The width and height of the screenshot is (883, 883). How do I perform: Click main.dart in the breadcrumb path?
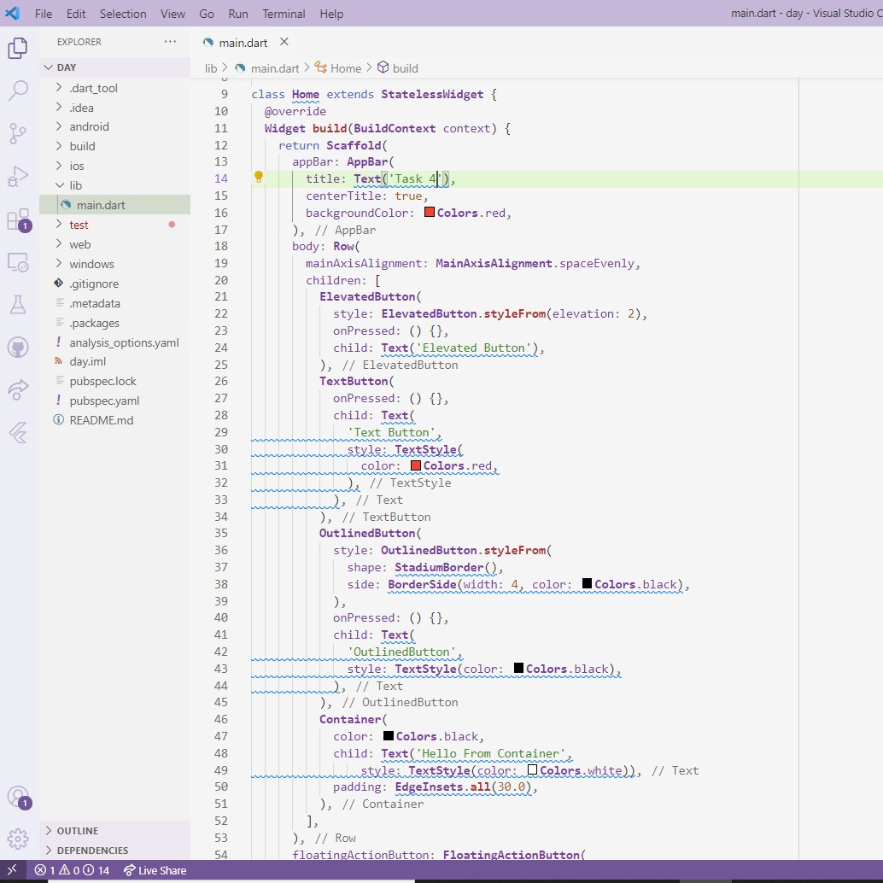coord(275,68)
